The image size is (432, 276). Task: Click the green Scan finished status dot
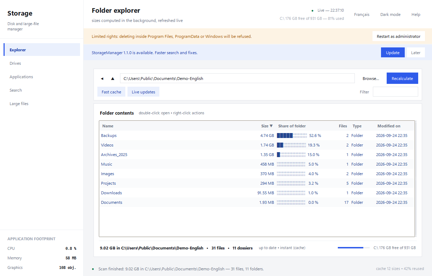point(93,269)
